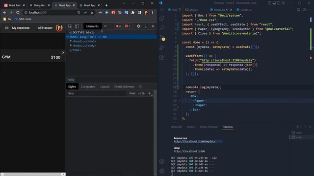Remove the GYM expense with the X icon
Screen dimensions: 314x176
63,53
